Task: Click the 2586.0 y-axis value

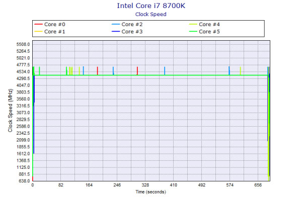Action: tap(23, 126)
